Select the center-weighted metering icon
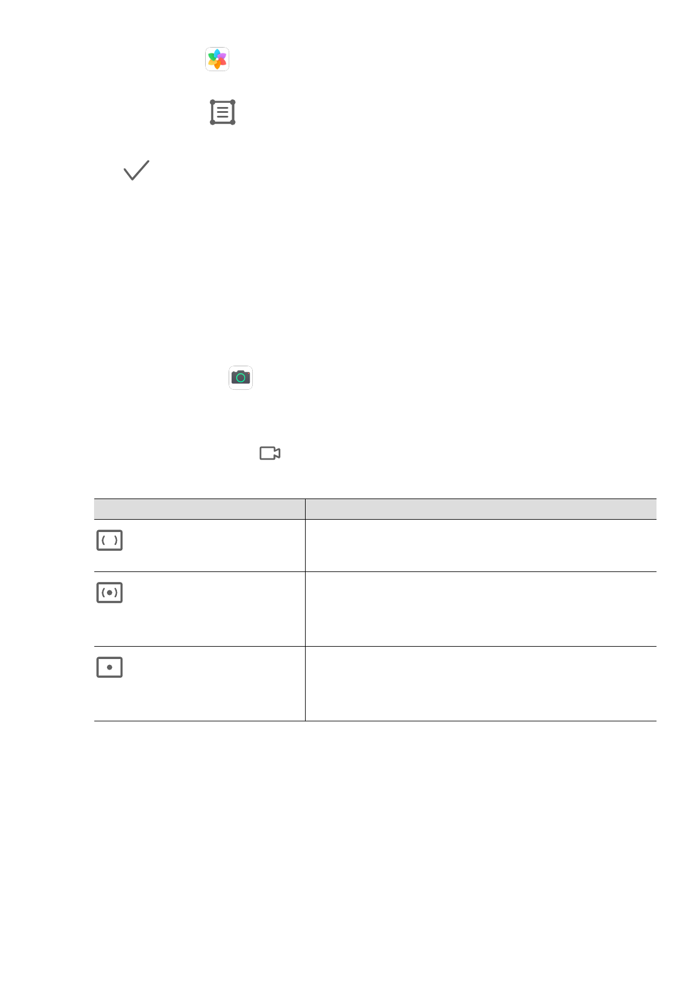 click(x=109, y=593)
